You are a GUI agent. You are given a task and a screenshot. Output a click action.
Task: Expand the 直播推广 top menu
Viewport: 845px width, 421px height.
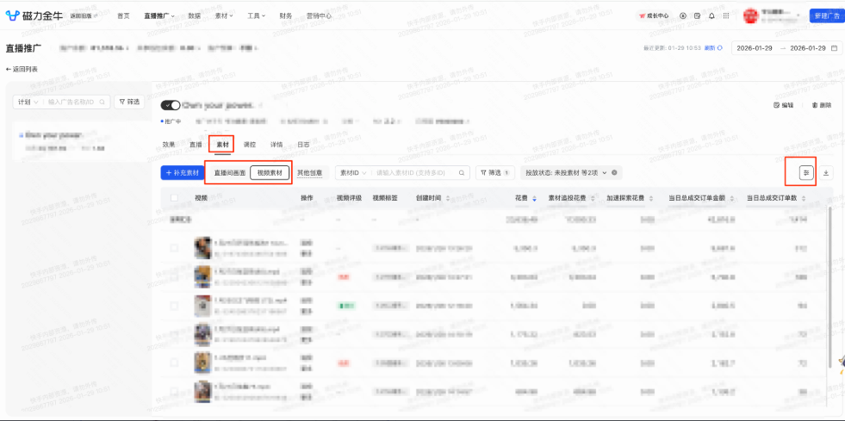(159, 15)
